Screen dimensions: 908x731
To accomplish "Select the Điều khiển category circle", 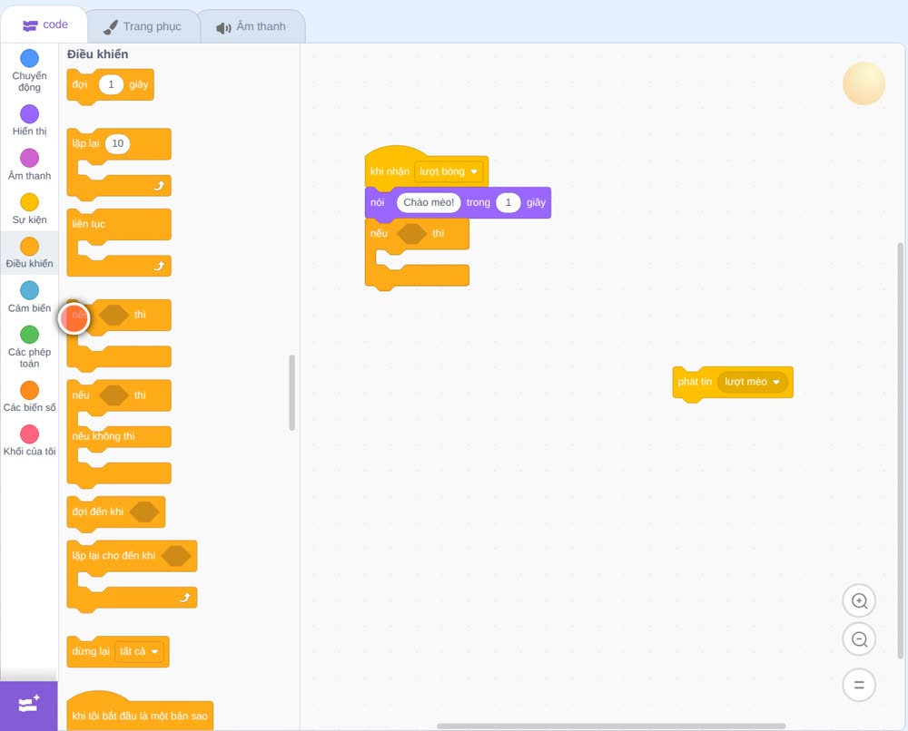I will (x=30, y=247).
